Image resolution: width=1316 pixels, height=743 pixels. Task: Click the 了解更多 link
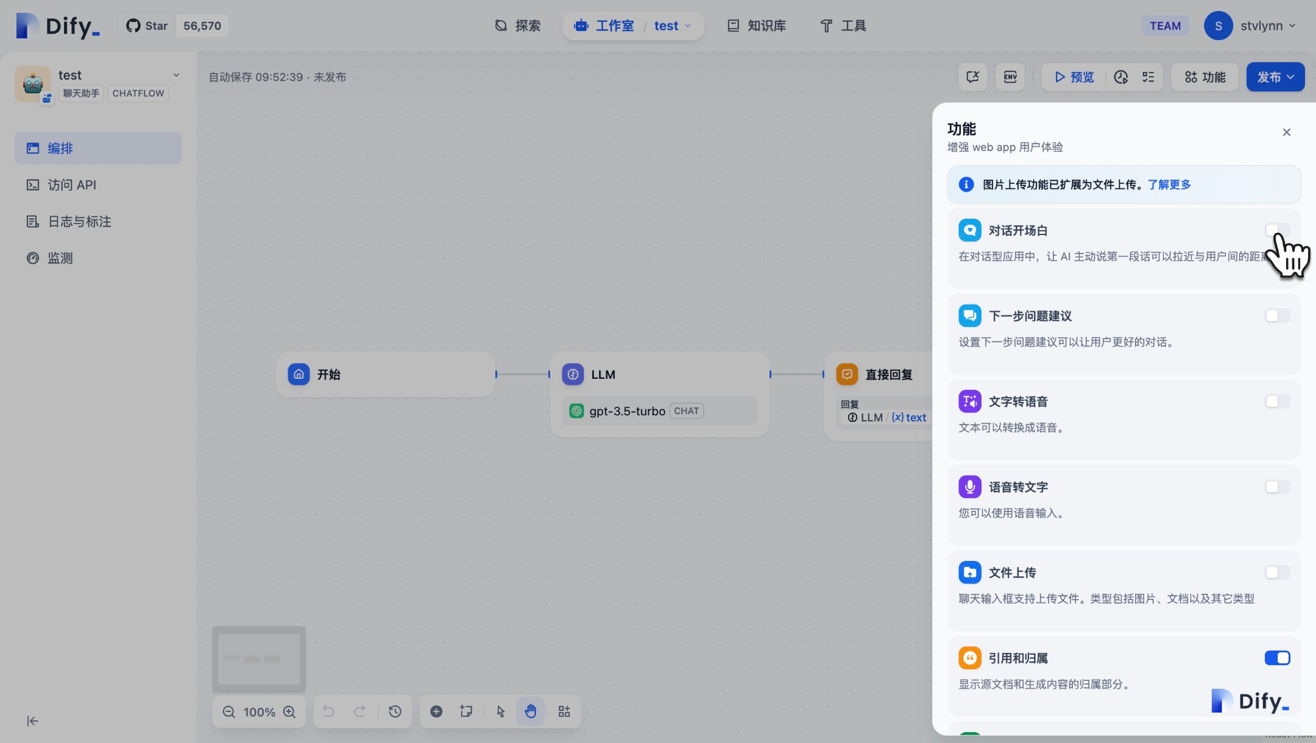click(x=1169, y=185)
